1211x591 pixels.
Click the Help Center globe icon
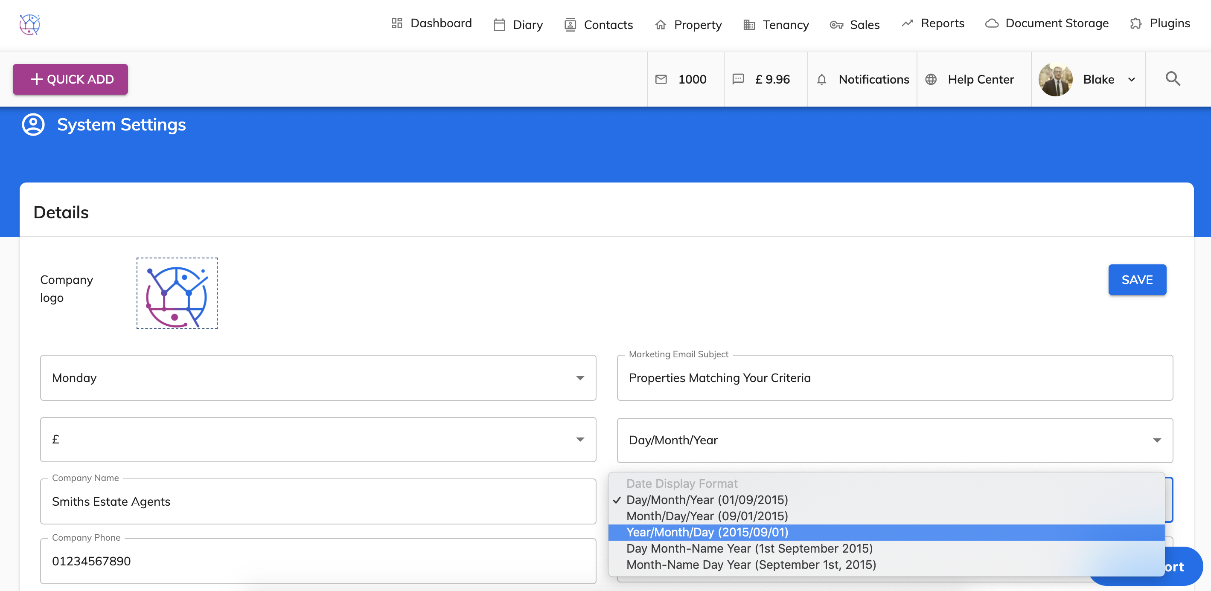931,79
